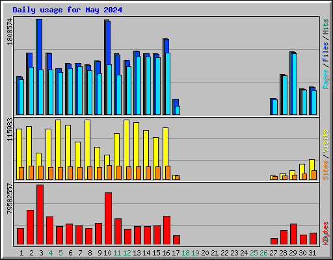Image resolution: width=333 pixels, height=260 pixels.
Task: Click the day 29 axis label
Action: coord(293,253)
